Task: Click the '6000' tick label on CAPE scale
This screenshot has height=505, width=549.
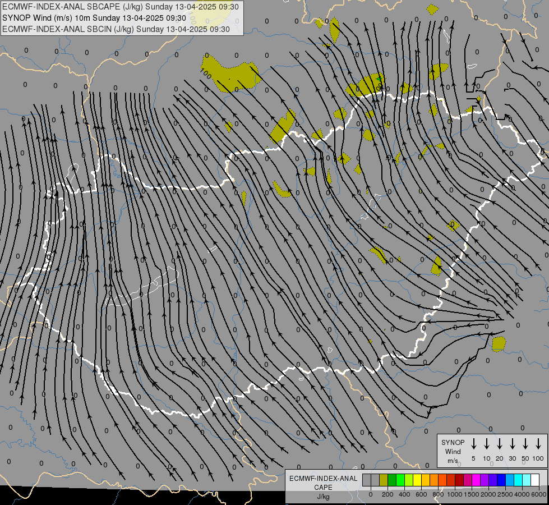Action: pyautogui.click(x=539, y=494)
